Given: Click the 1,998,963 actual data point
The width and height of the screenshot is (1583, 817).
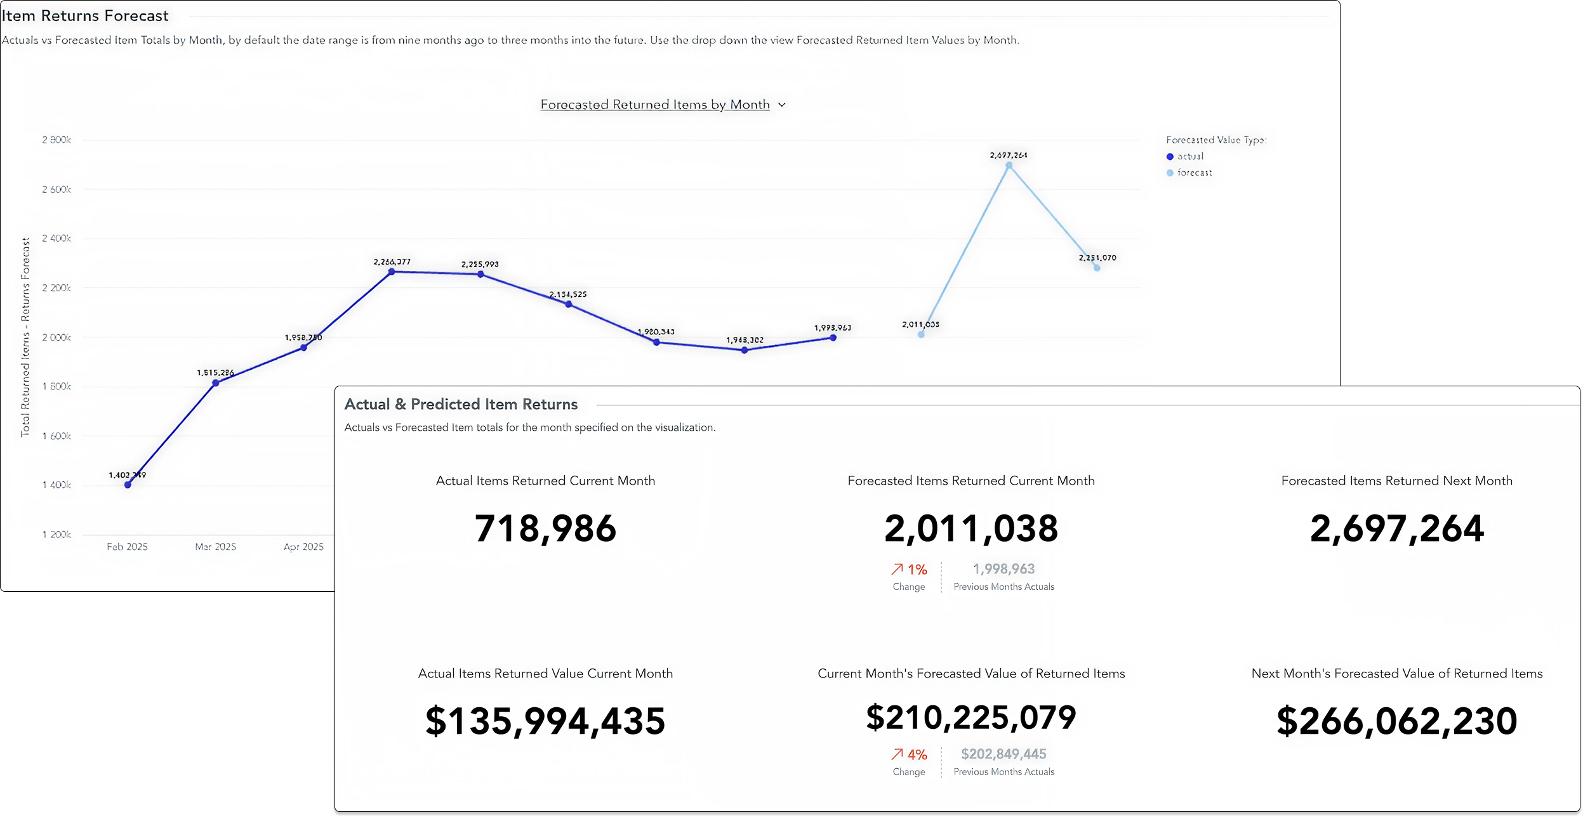Looking at the screenshot, I should tap(833, 337).
